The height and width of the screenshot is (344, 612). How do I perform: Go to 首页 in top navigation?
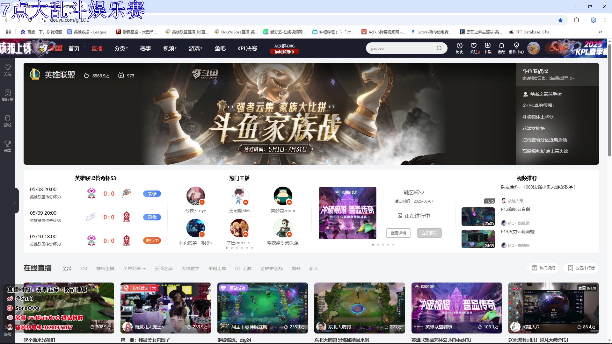pos(74,48)
